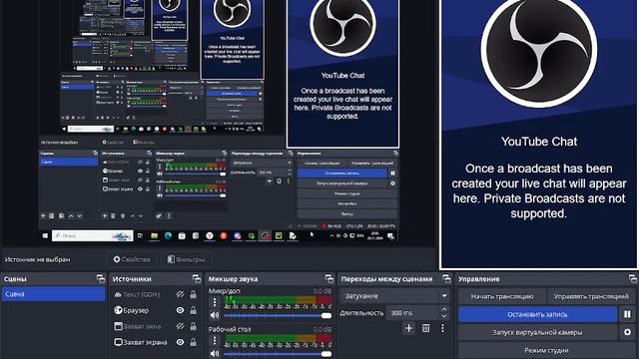Click the Управление panel title
The width and height of the screenshot is (639, 359).
pos(479,279)
